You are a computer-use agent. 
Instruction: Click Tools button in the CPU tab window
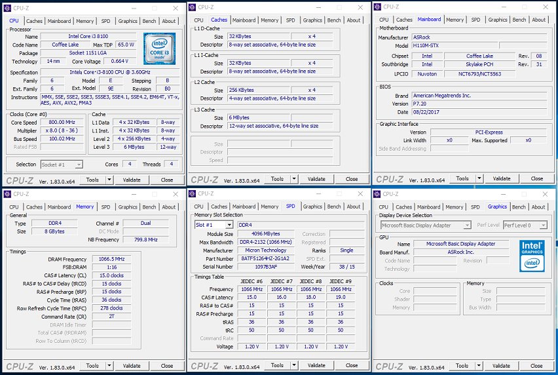(92, 180)
